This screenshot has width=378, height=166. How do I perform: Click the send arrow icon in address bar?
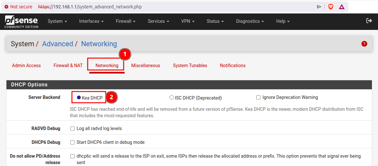319,7
